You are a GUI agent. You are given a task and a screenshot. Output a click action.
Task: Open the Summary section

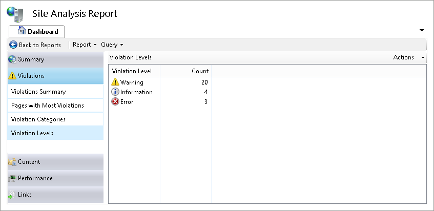(x=31, y=59)
